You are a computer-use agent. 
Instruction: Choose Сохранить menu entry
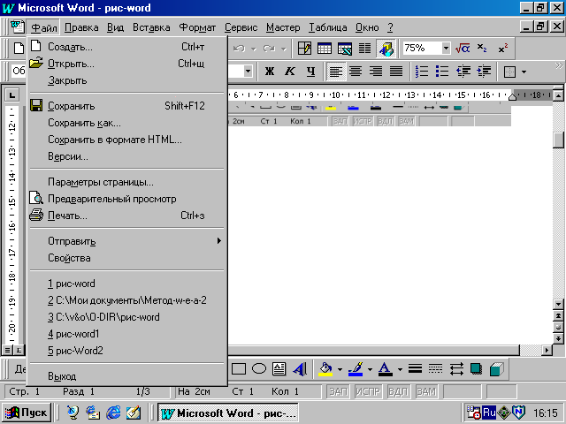pos(127,106)
